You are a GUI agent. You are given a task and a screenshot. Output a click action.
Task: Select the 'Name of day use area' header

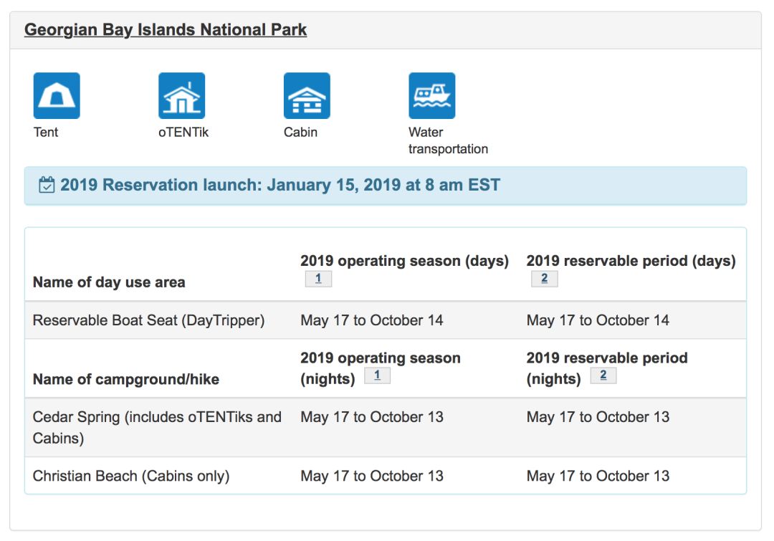pos(109,282)
